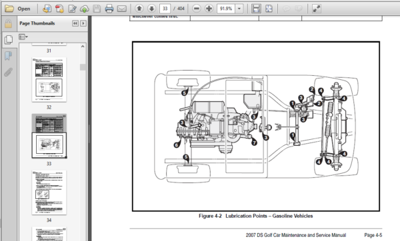Show the Bookmarks panel
Screen dimensions: 400x241
[8, 56]
